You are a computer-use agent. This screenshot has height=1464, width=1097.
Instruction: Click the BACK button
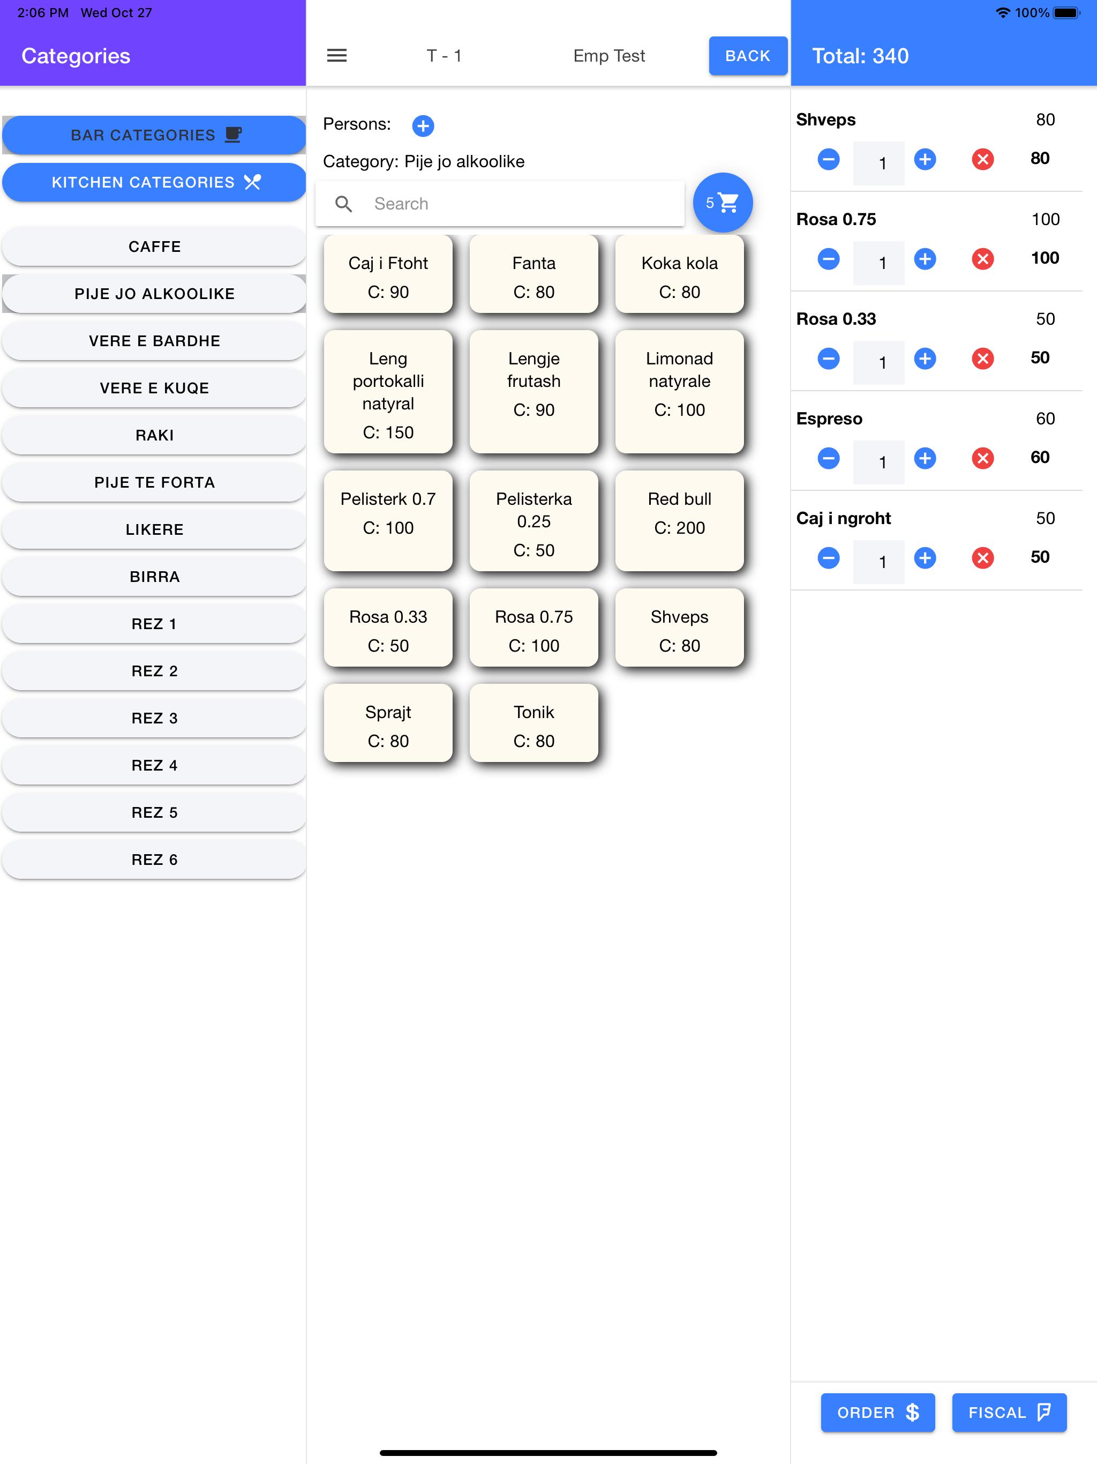[x=748, y=56]
